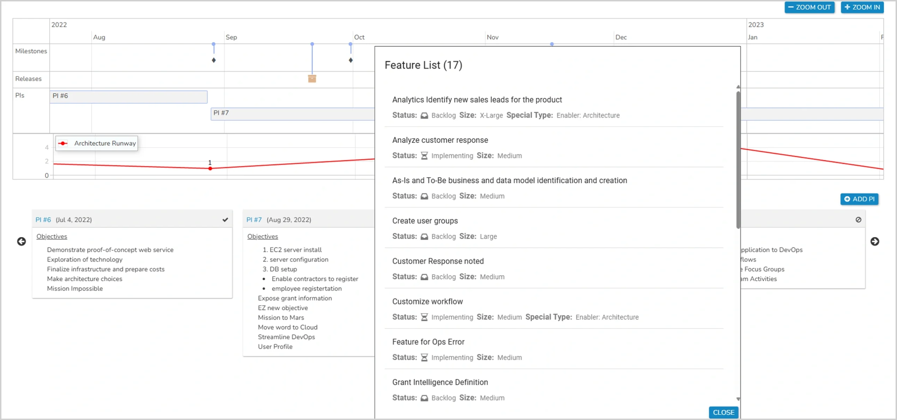The image size is (897, 420).
Task: Close the Feature List dialog
Action: (723, 412)
